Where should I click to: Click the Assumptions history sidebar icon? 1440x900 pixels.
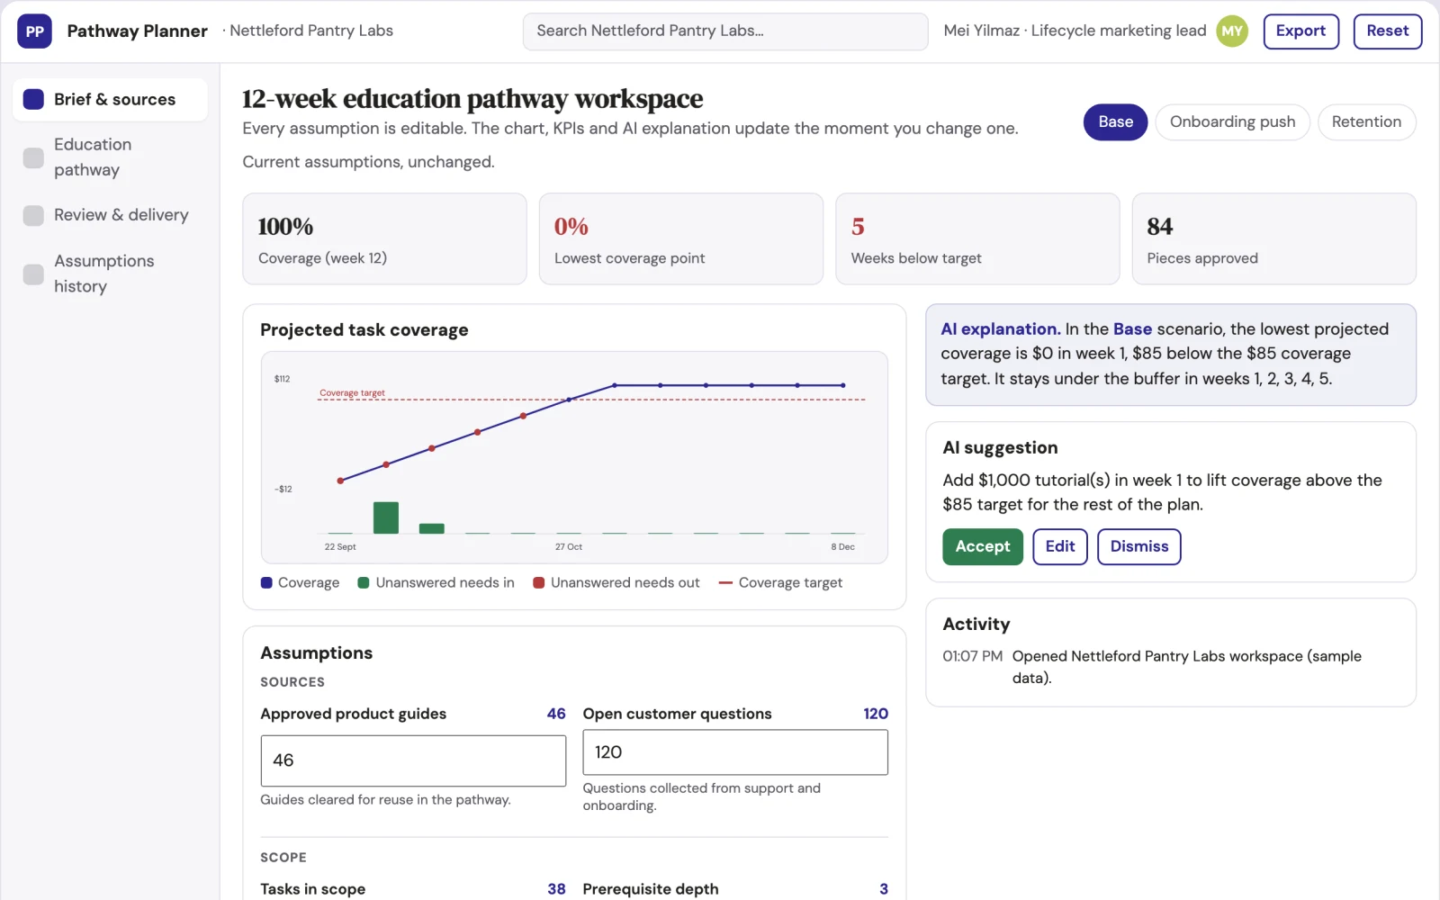click(x=33, y=274)
